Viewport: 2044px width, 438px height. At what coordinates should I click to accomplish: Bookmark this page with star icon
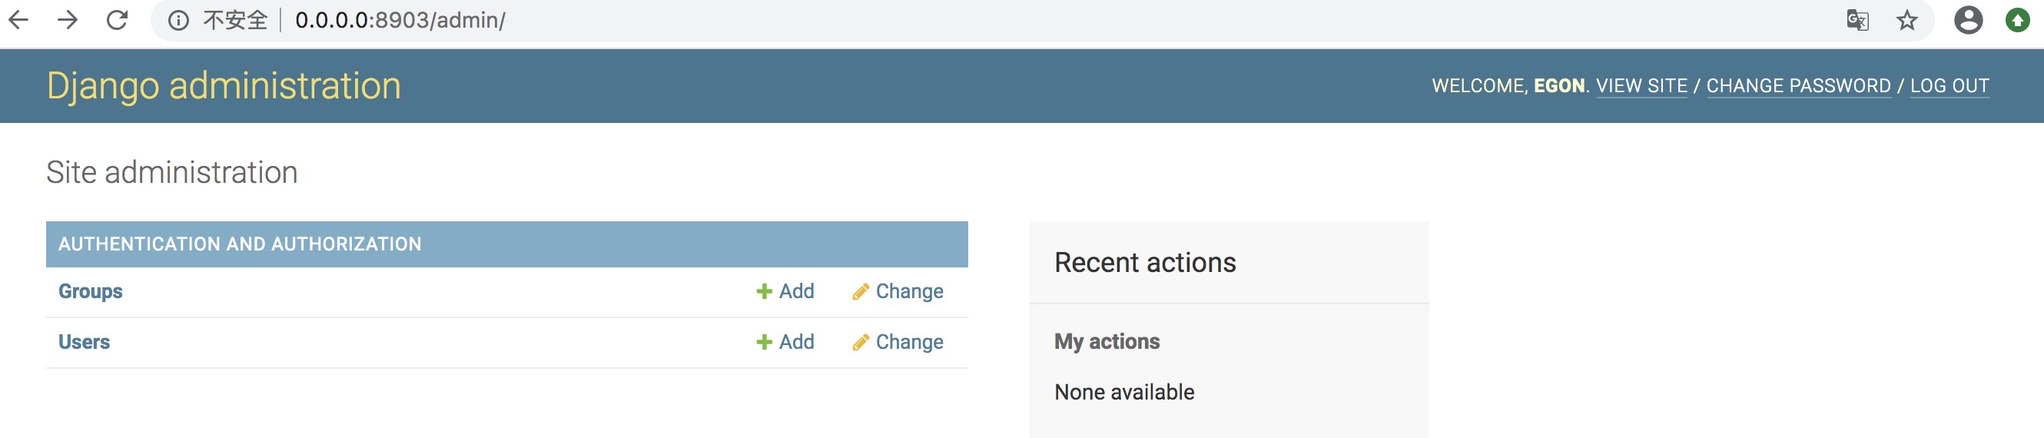(1906, 20)
